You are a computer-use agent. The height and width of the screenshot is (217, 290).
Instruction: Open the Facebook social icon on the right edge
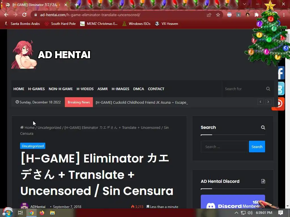tap(281, 73)
